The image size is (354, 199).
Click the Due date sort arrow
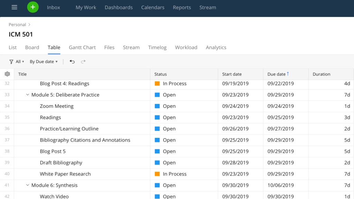click(x=288, y=74)
